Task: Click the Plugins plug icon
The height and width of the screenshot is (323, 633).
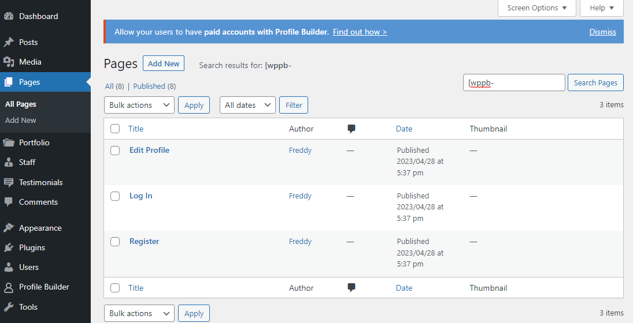Action: pos(9,248)
